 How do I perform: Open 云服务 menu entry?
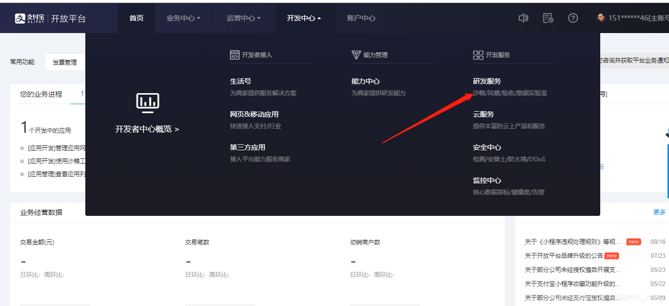tap(484, 114)
